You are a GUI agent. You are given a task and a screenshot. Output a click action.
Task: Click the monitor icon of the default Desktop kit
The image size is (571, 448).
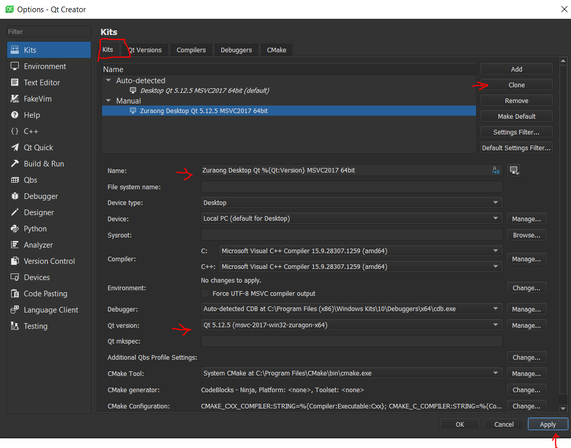133,90
